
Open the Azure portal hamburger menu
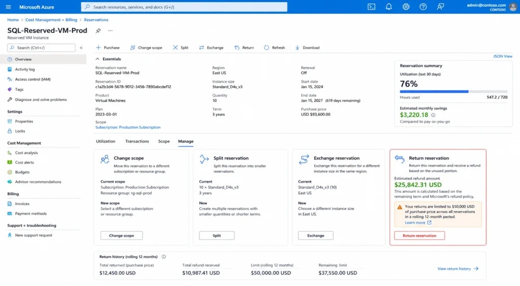[x=8, y=7]
